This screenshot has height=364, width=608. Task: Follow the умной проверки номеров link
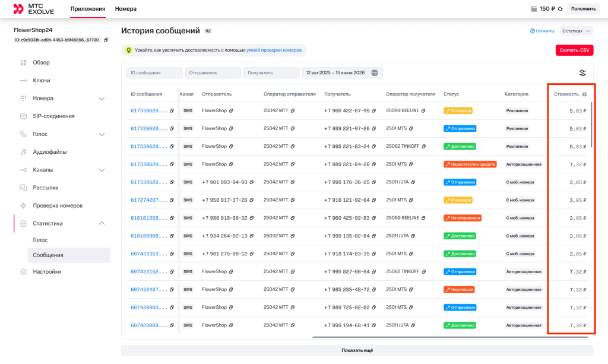click(x=274, y=50)
